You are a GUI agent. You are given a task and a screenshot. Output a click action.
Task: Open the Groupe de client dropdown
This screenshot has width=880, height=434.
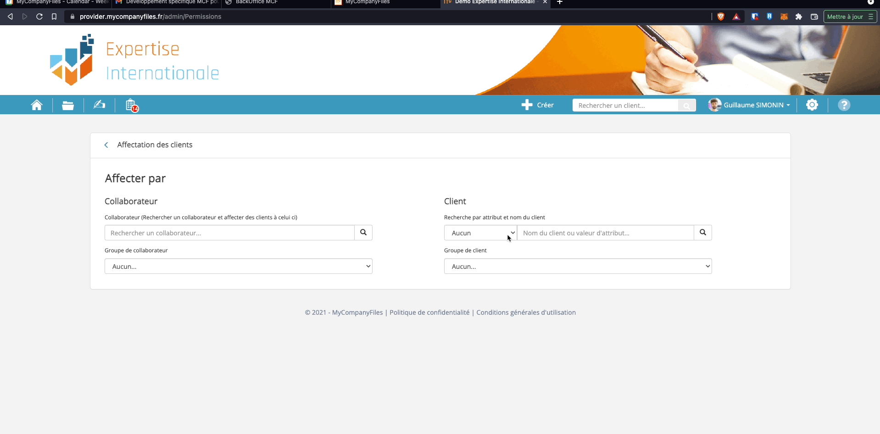coord(578,267)
